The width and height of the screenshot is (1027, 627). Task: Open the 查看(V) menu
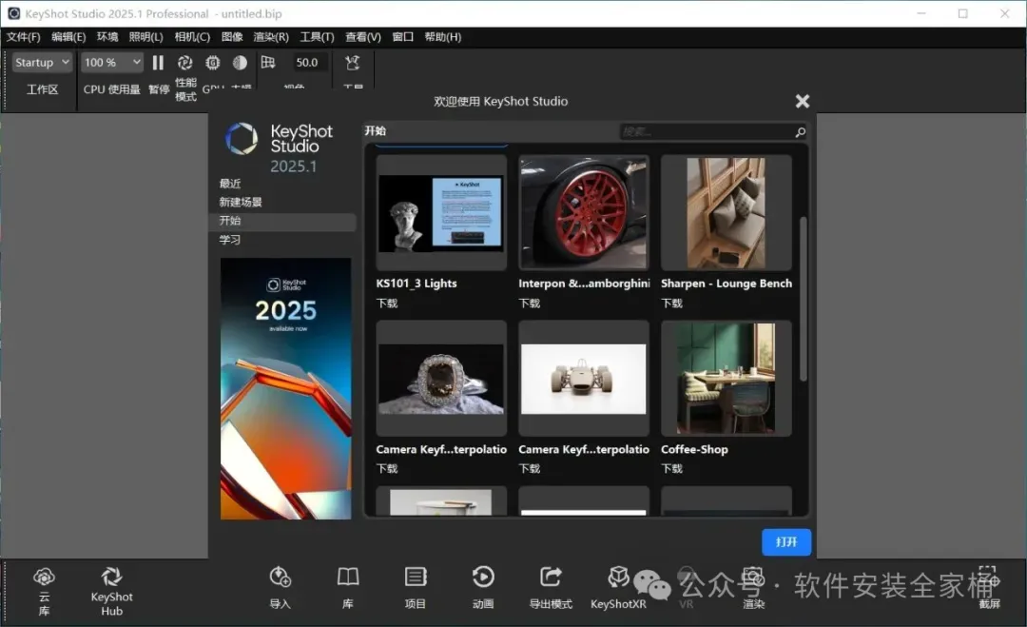[363, 37]
